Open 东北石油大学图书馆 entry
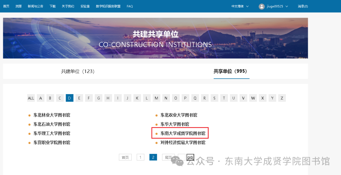The image size is (341, 175). coord(52,124)
